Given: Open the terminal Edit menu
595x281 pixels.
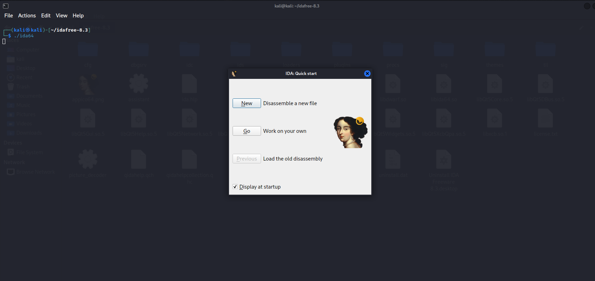Looking at the screenshot, I should (46, 16).
